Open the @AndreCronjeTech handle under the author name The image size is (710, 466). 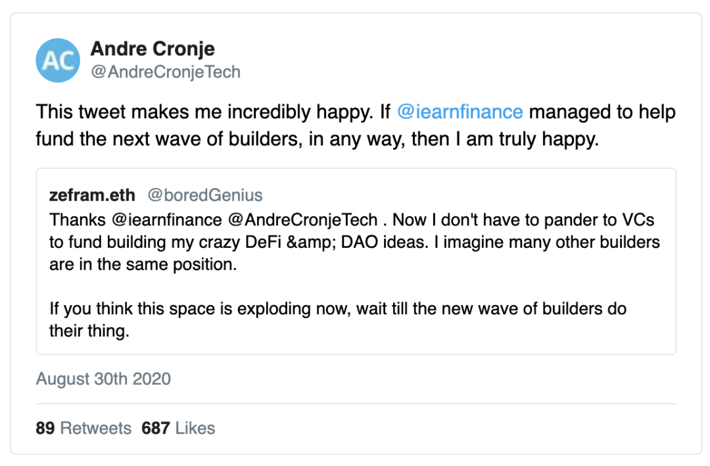[x=166, y=72]
